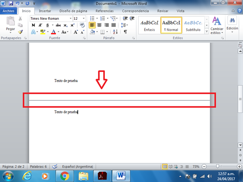Screen dimensions: 243x182
Task: Open highlight color dropdown arrow
Action: (x=48, y=32)
